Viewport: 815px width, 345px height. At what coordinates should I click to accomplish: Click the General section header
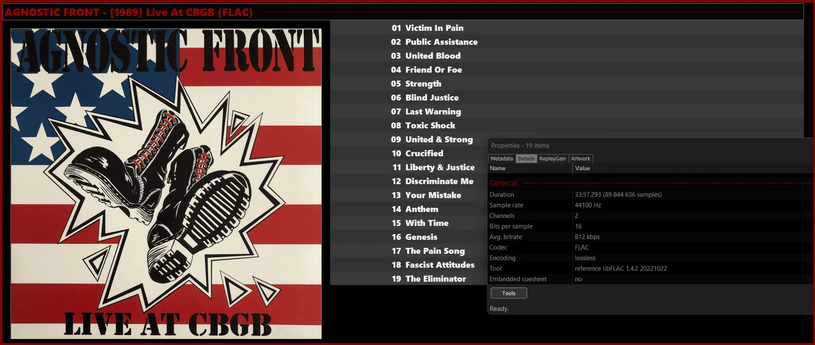503,183
